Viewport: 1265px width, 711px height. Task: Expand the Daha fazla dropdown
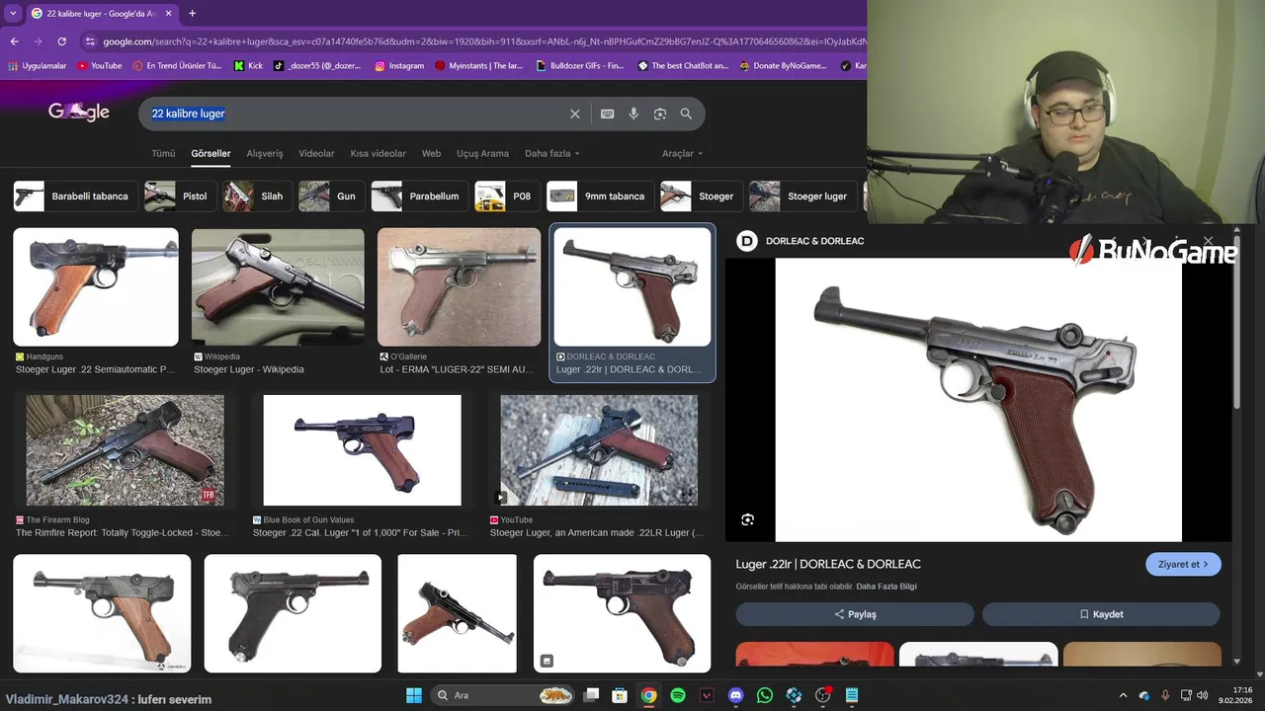pyautogui.click(x=551, y=153)
